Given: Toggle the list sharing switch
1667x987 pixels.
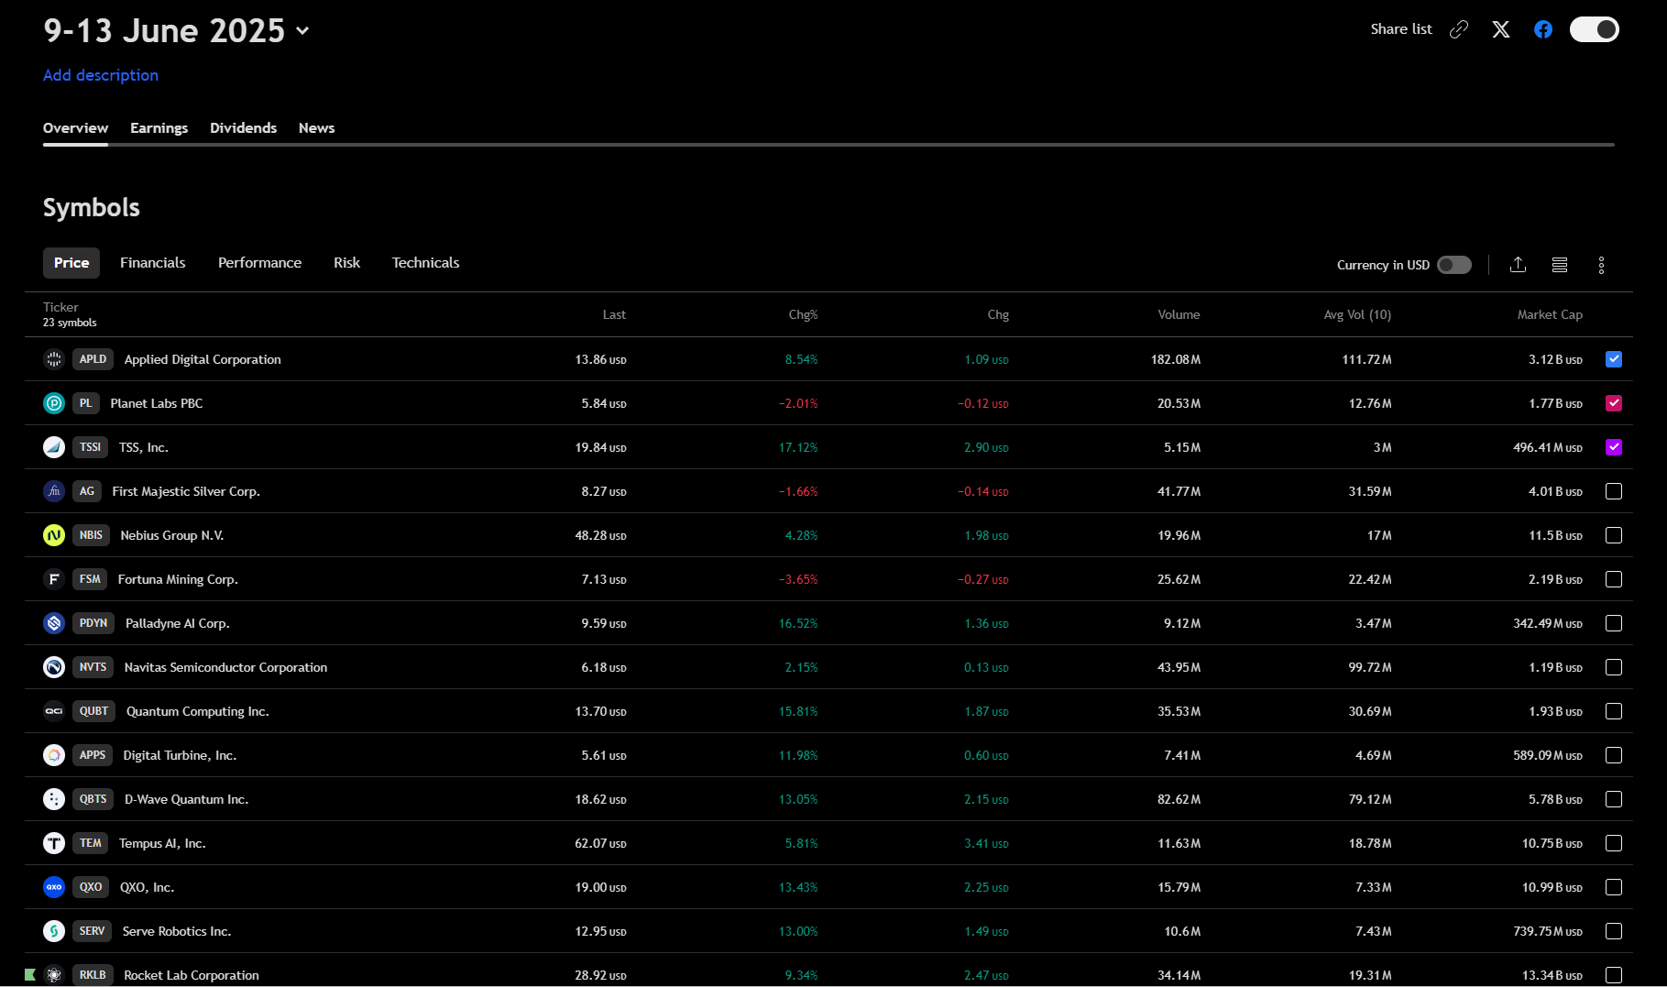Looking at the screenshot, I should (x=1595, y=29).
